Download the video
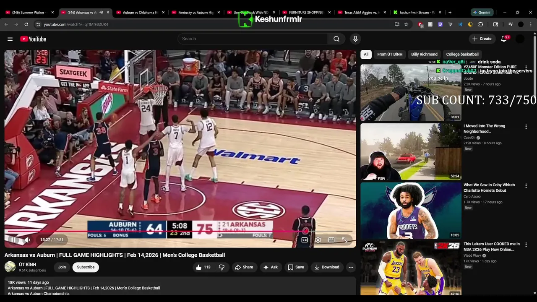 [x=326, y=267]
